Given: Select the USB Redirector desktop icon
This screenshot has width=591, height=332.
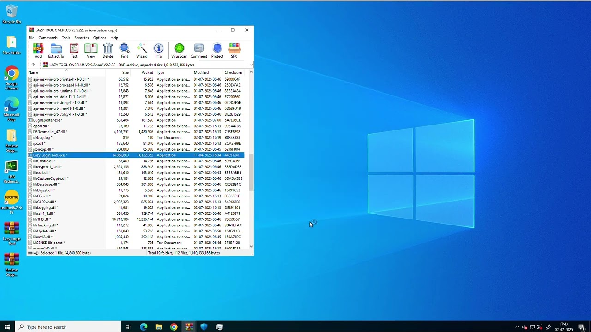Looking at the screenshot, I should [x=12, y=172].
